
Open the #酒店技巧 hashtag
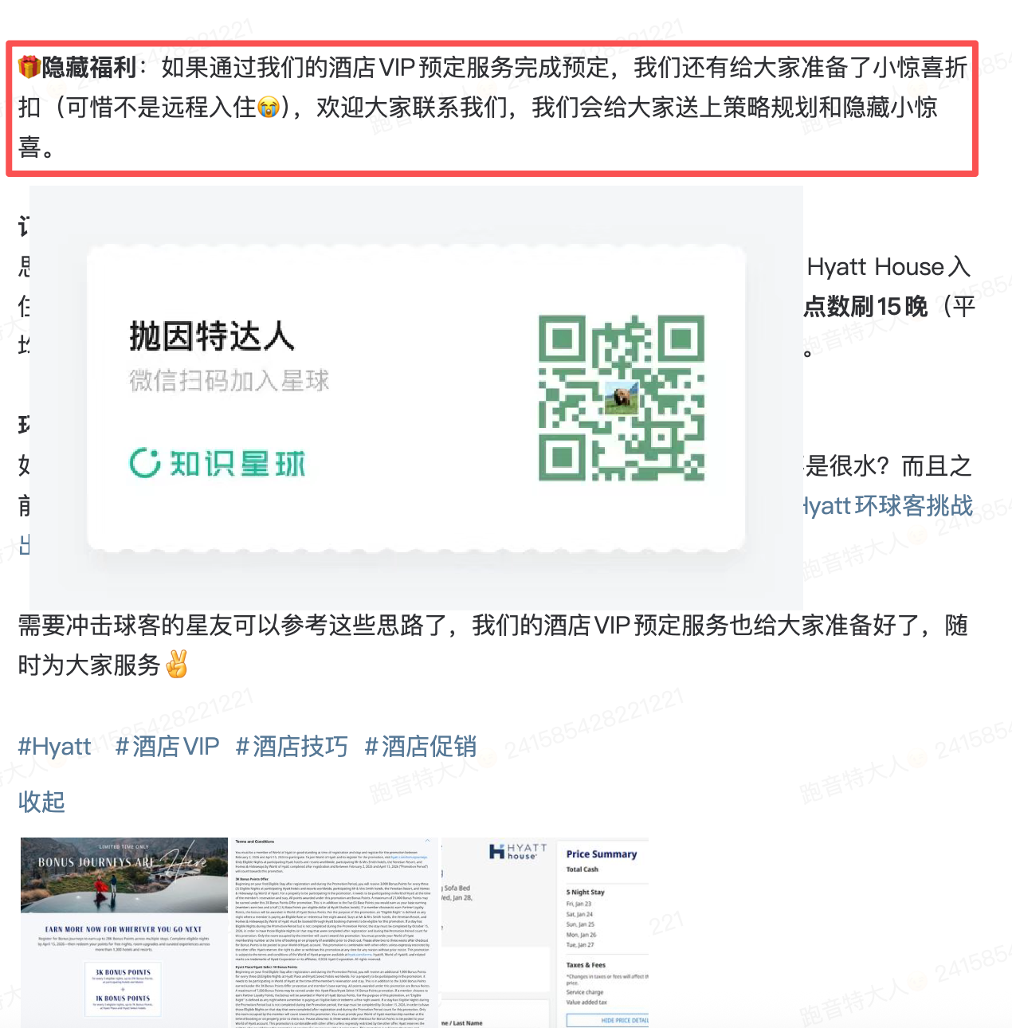290,747
